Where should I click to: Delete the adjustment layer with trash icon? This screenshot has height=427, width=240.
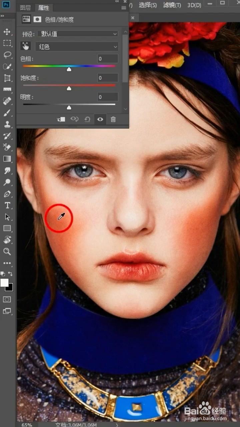click(113, 119)
